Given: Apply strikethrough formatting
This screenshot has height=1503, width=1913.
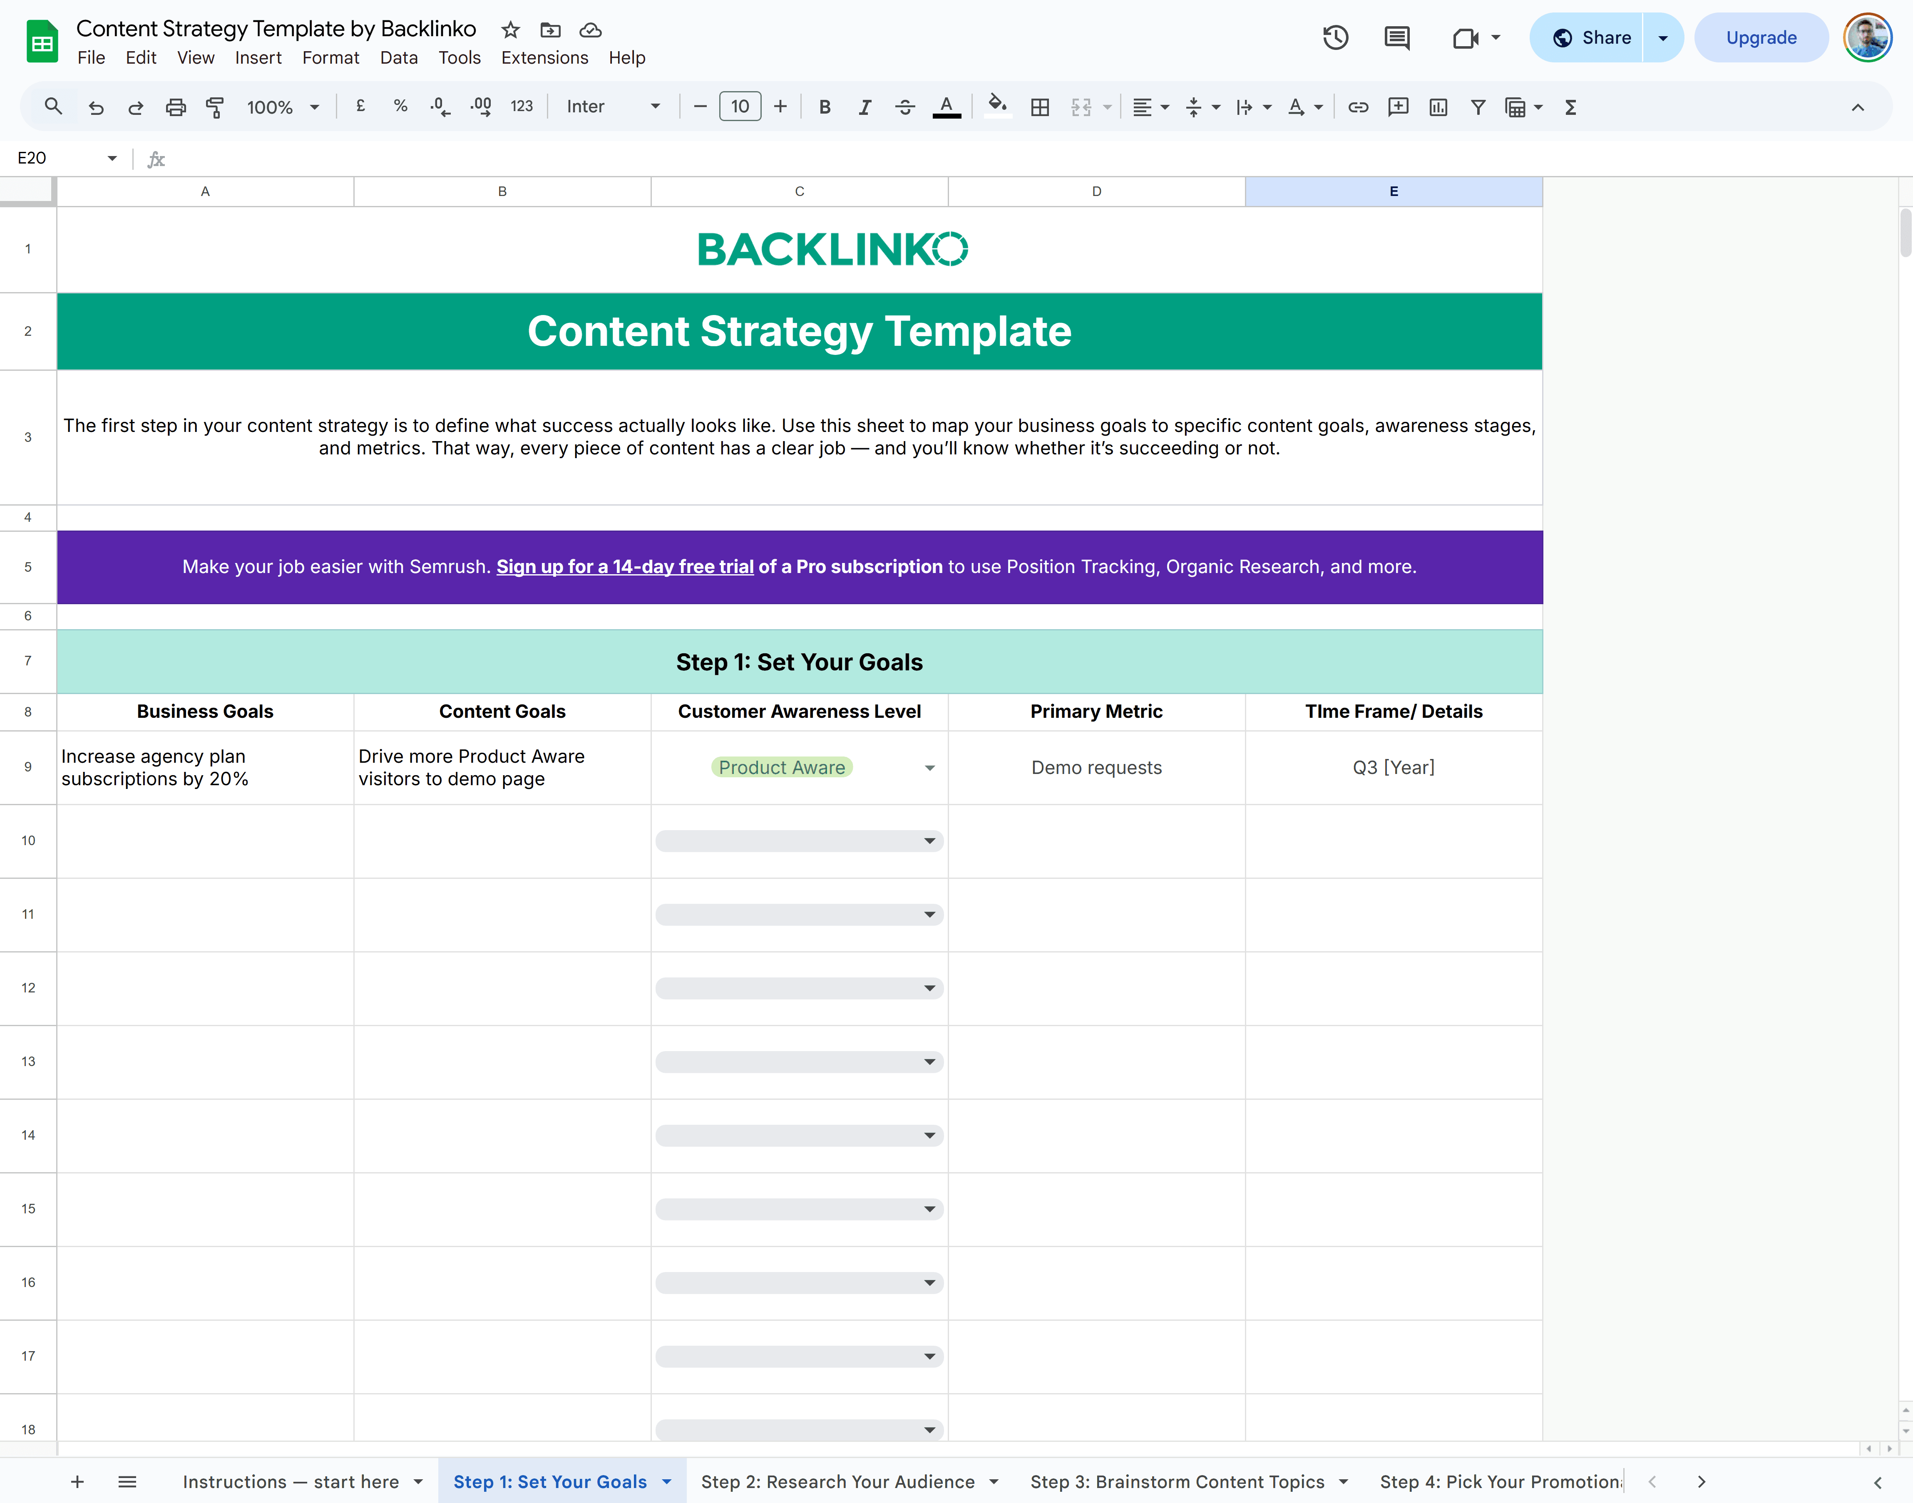Looking at the screenshot, I should pyautogui.click(x=905, y=107).
